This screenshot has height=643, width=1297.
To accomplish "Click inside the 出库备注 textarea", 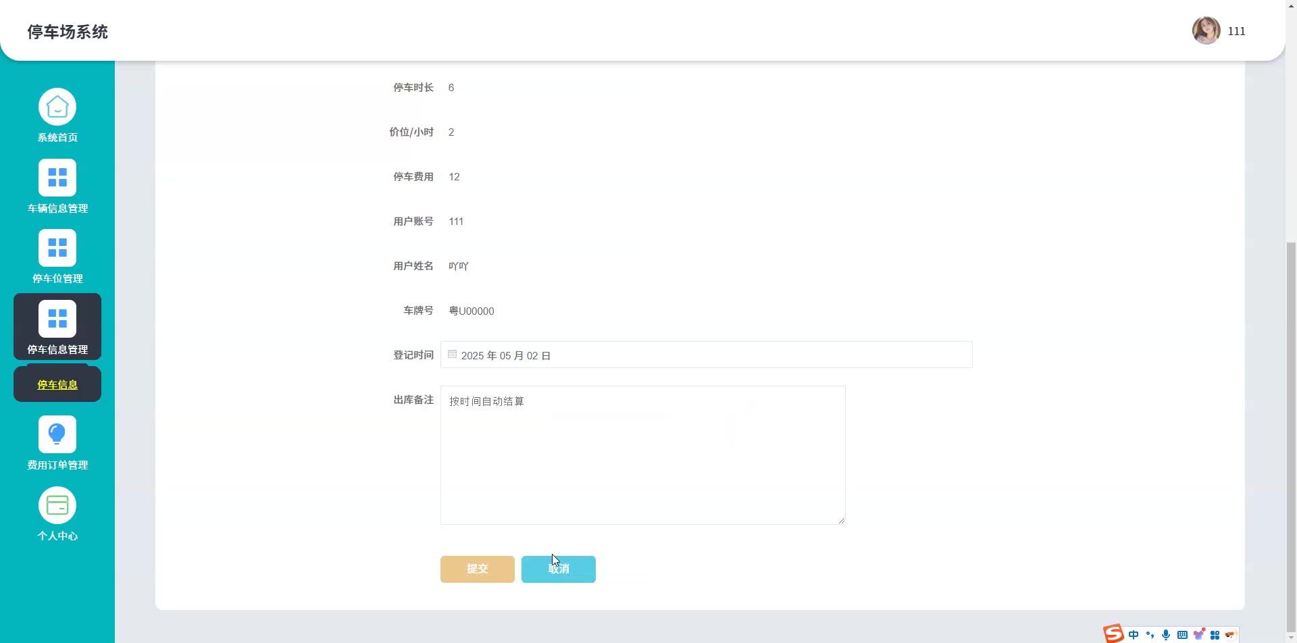I will [643, 455].
